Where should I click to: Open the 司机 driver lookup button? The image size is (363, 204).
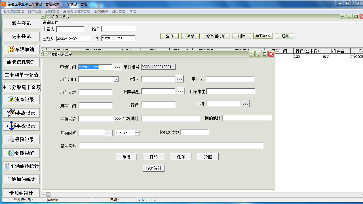246,104
